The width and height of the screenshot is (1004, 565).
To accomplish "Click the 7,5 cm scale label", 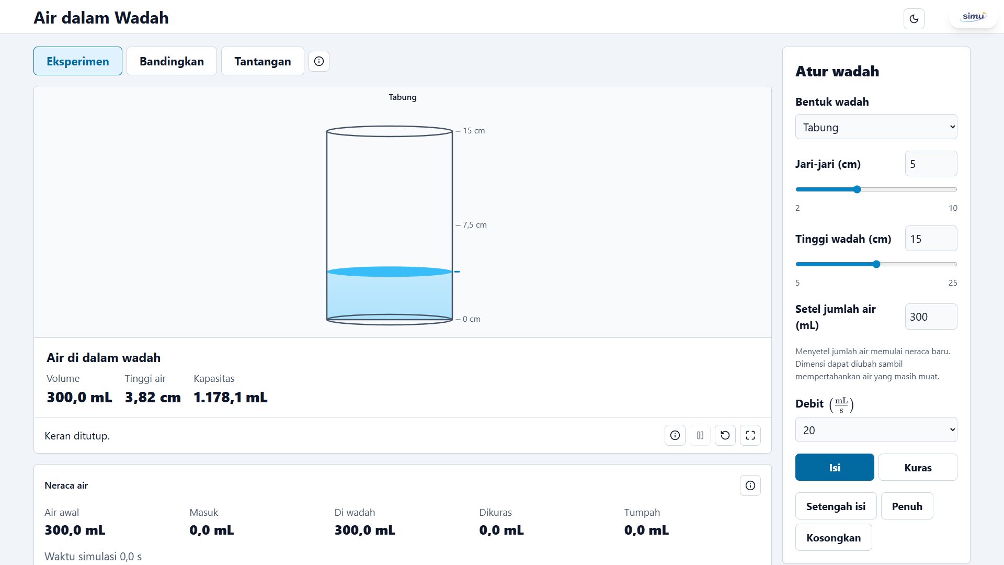I will pos(474,225).
